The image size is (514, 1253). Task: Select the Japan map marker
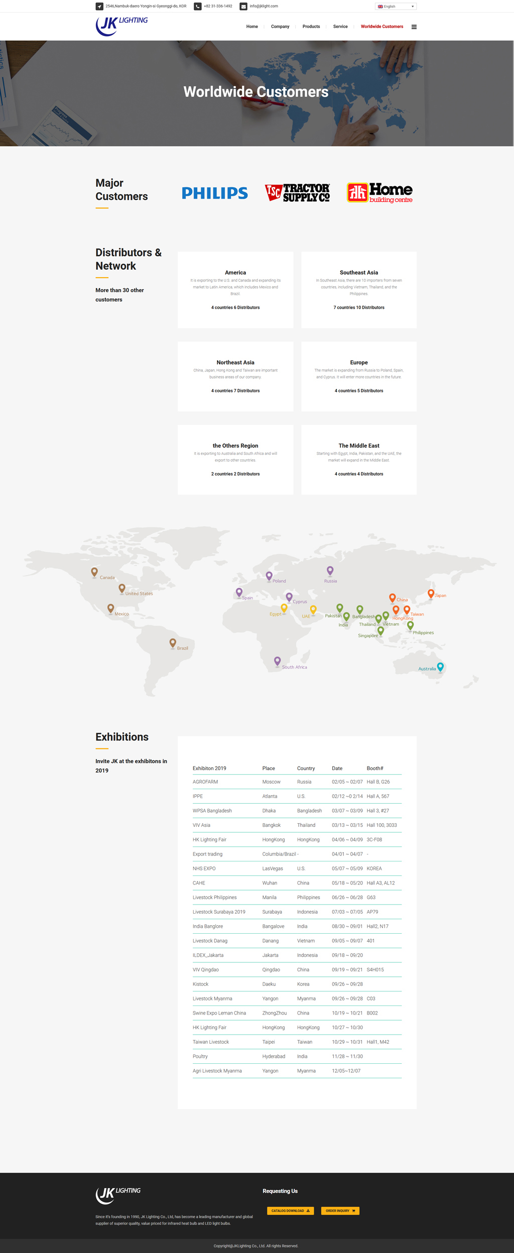coord(431,593)
